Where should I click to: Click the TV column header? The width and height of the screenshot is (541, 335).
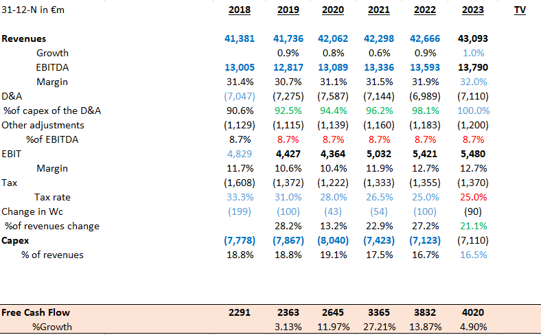(x=520, y=10)
